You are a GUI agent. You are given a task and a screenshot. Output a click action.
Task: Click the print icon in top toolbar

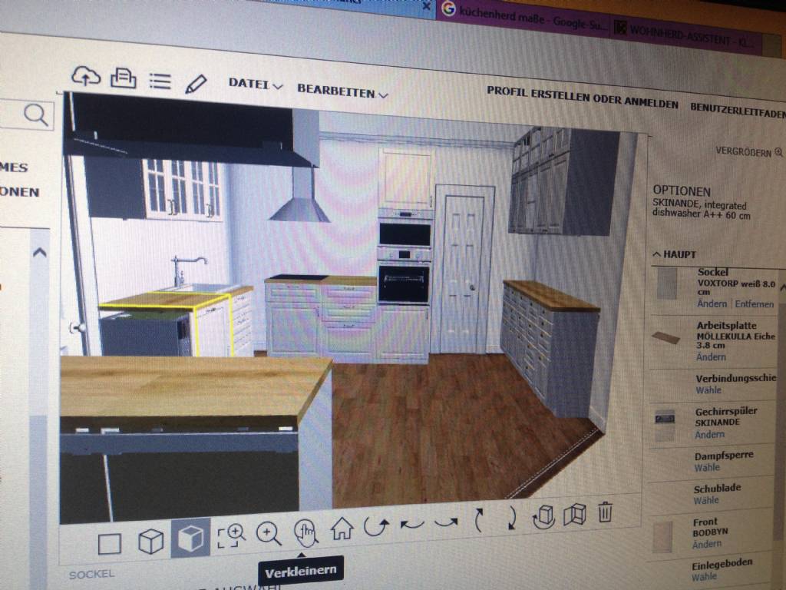click(123, 78)
